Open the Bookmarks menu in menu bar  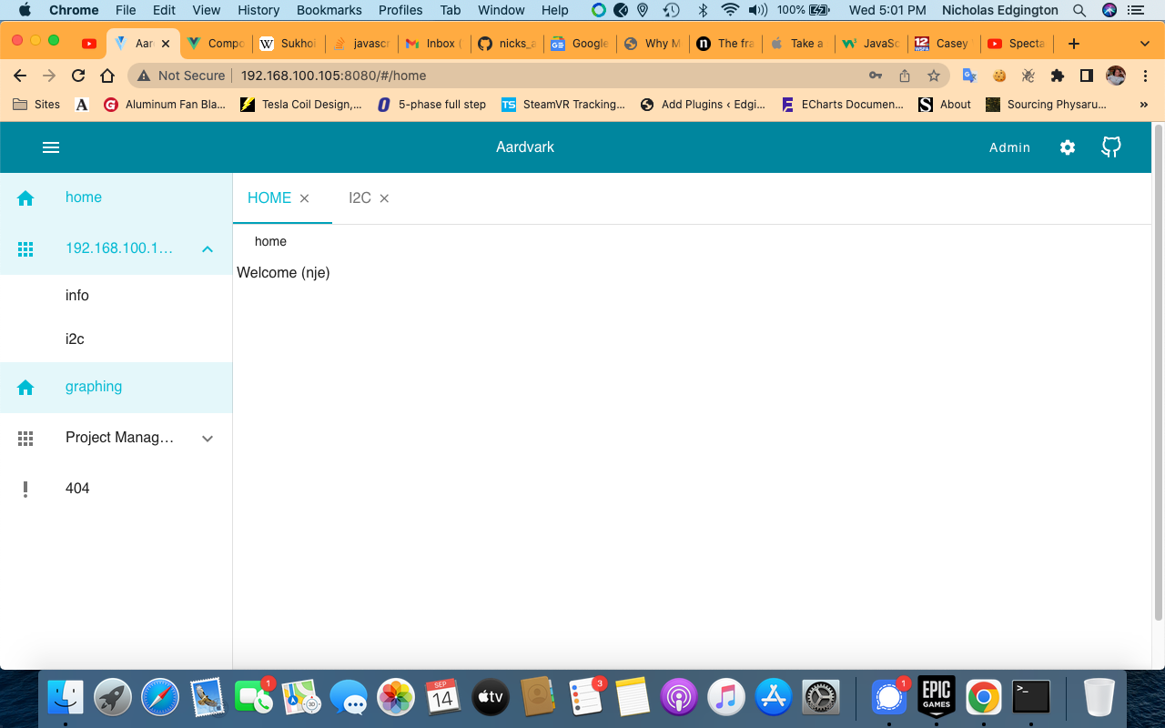click(x=329, y=10)
